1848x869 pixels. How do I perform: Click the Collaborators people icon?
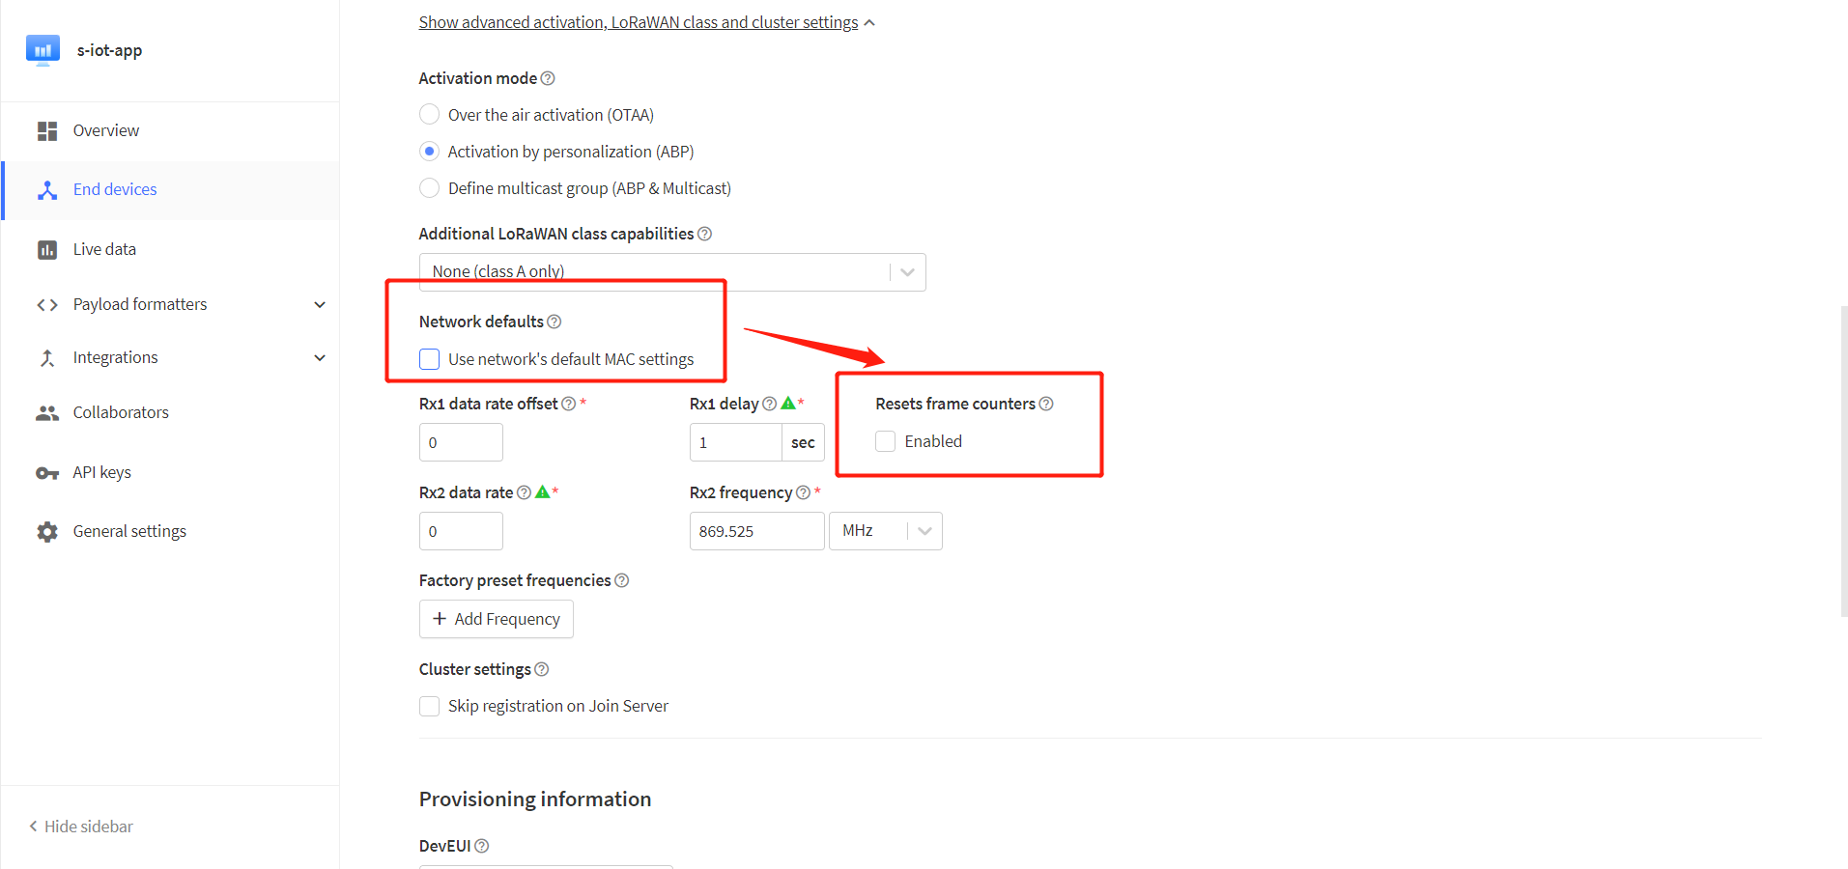46,413
